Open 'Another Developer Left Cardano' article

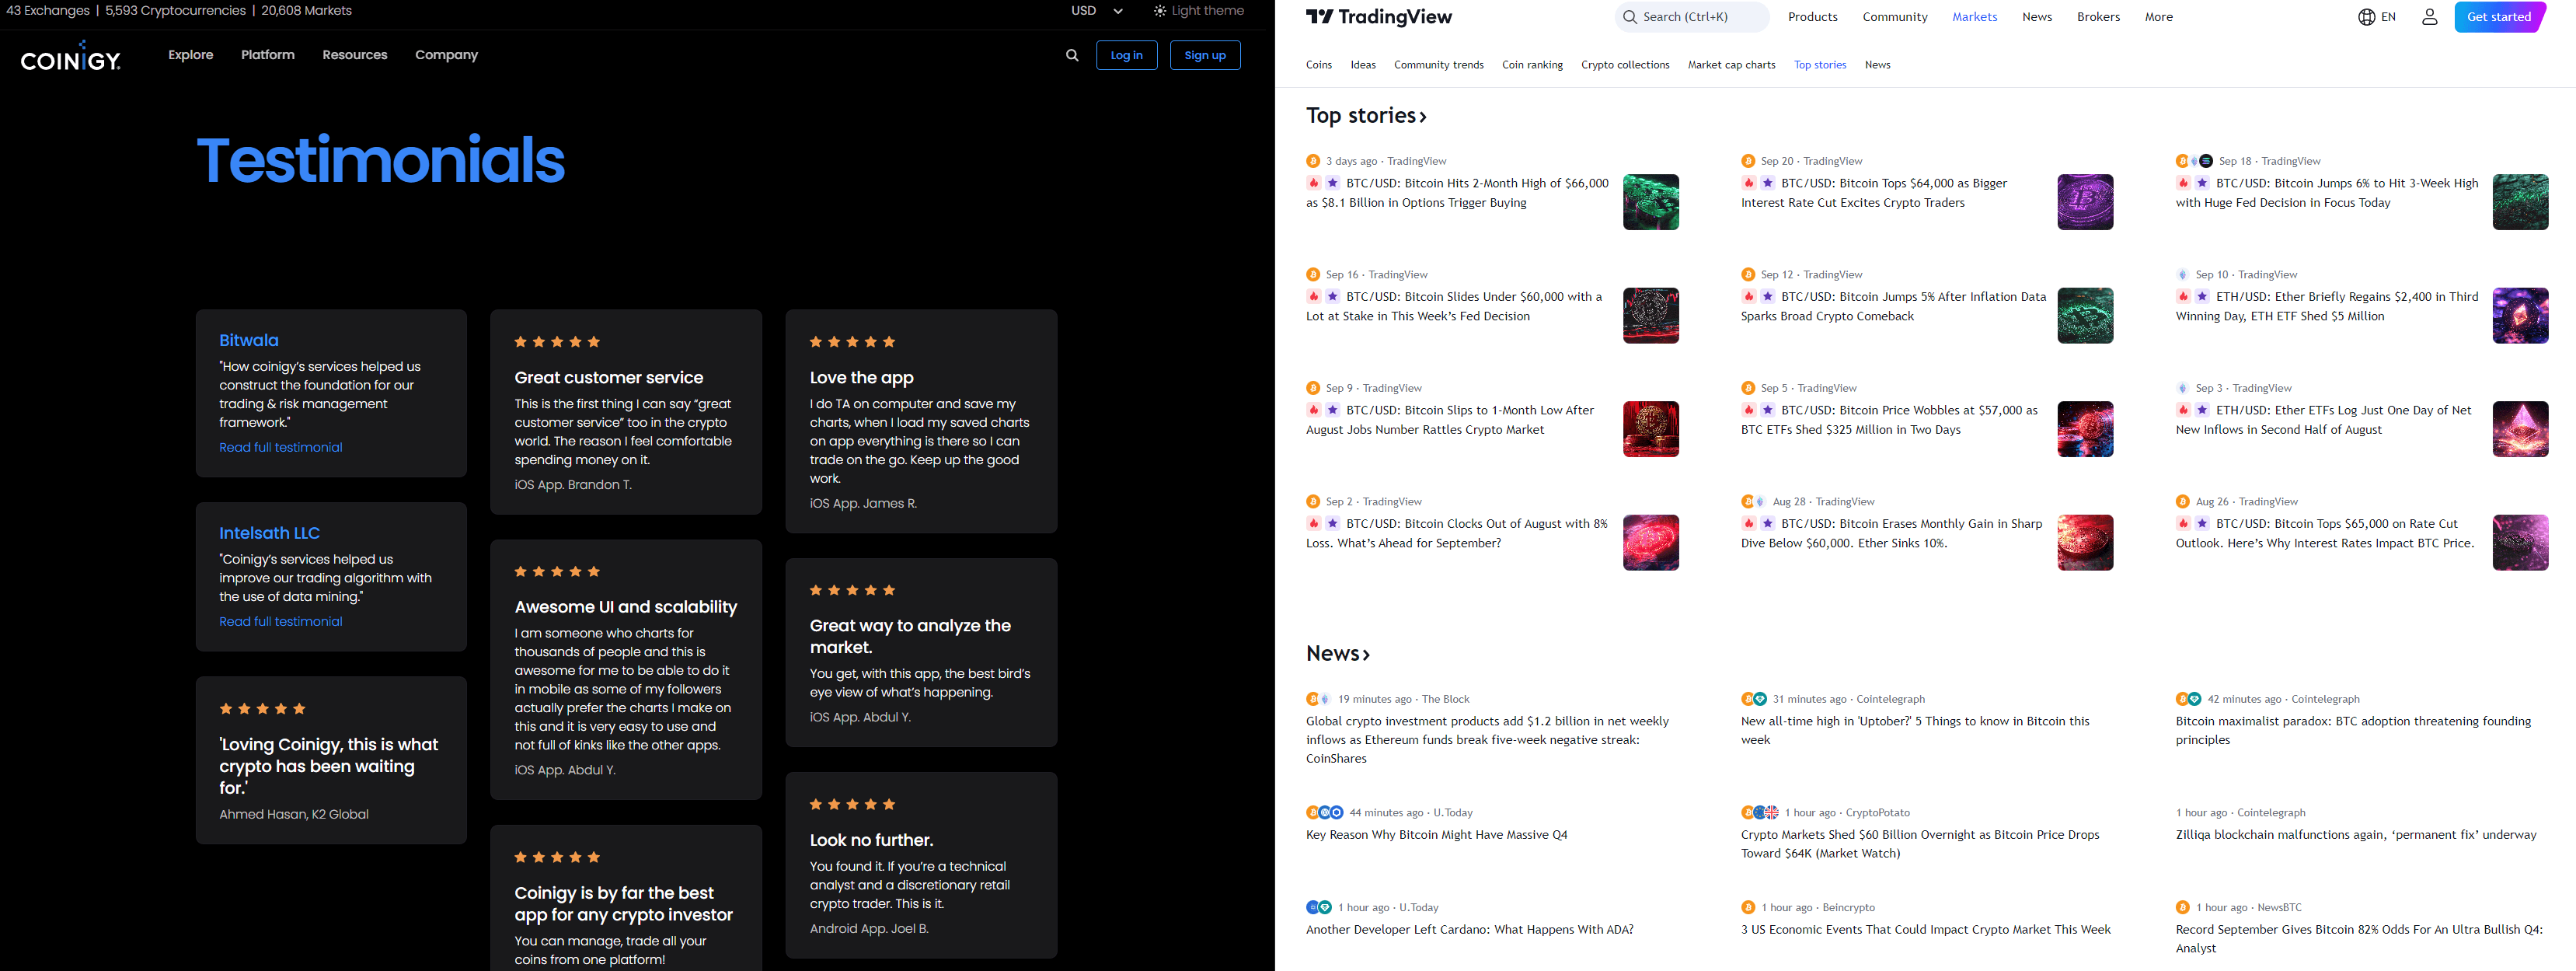pos(1469,930)
